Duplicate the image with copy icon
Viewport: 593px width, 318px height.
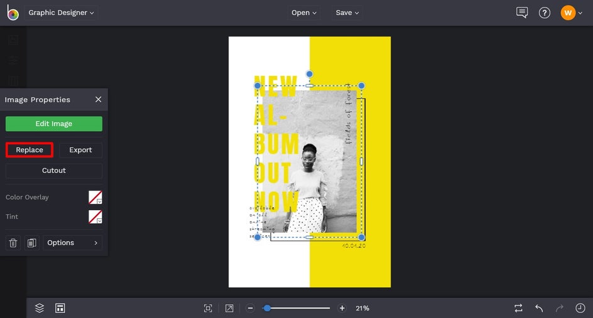click(x=32, y=243)
